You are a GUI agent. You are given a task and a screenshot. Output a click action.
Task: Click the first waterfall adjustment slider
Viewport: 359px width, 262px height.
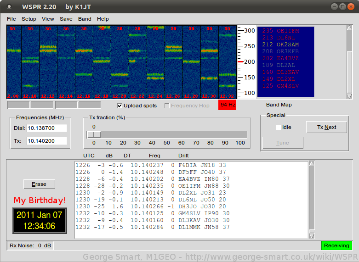point(30,105)
